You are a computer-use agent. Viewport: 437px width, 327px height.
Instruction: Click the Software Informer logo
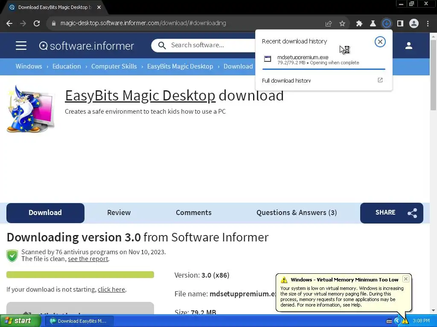(87, 46)
